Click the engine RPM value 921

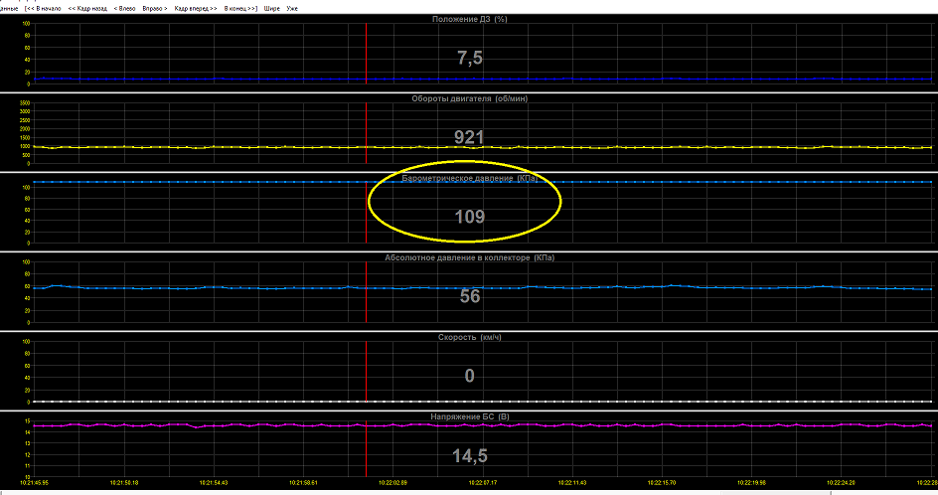point(469,138)
